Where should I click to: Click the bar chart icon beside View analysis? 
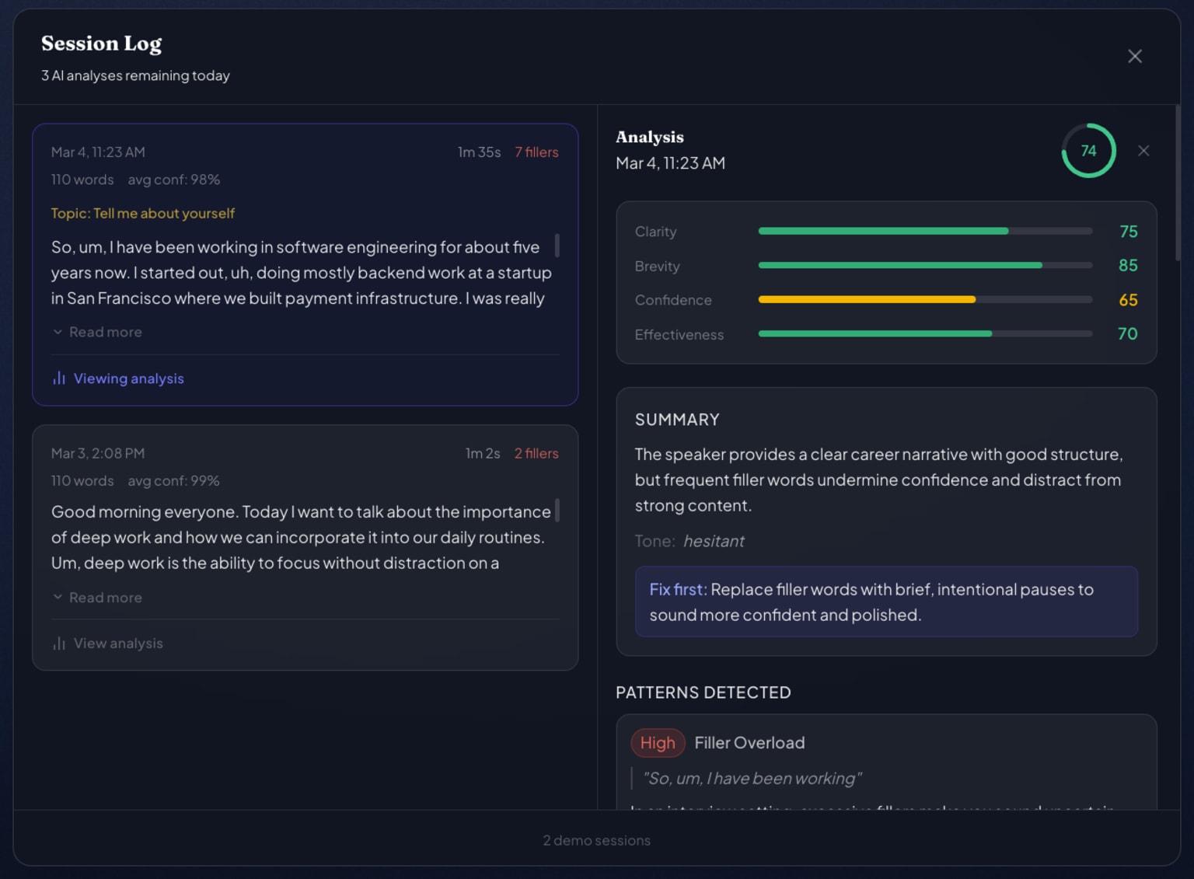click(59, 644)
